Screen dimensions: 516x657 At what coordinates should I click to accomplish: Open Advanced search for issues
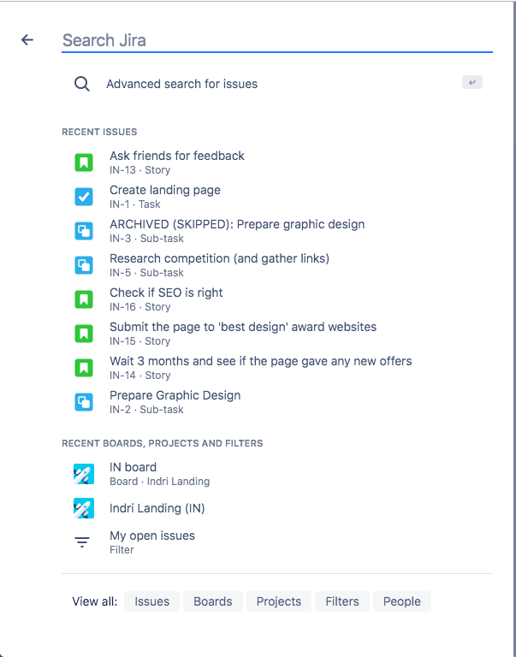277,84
